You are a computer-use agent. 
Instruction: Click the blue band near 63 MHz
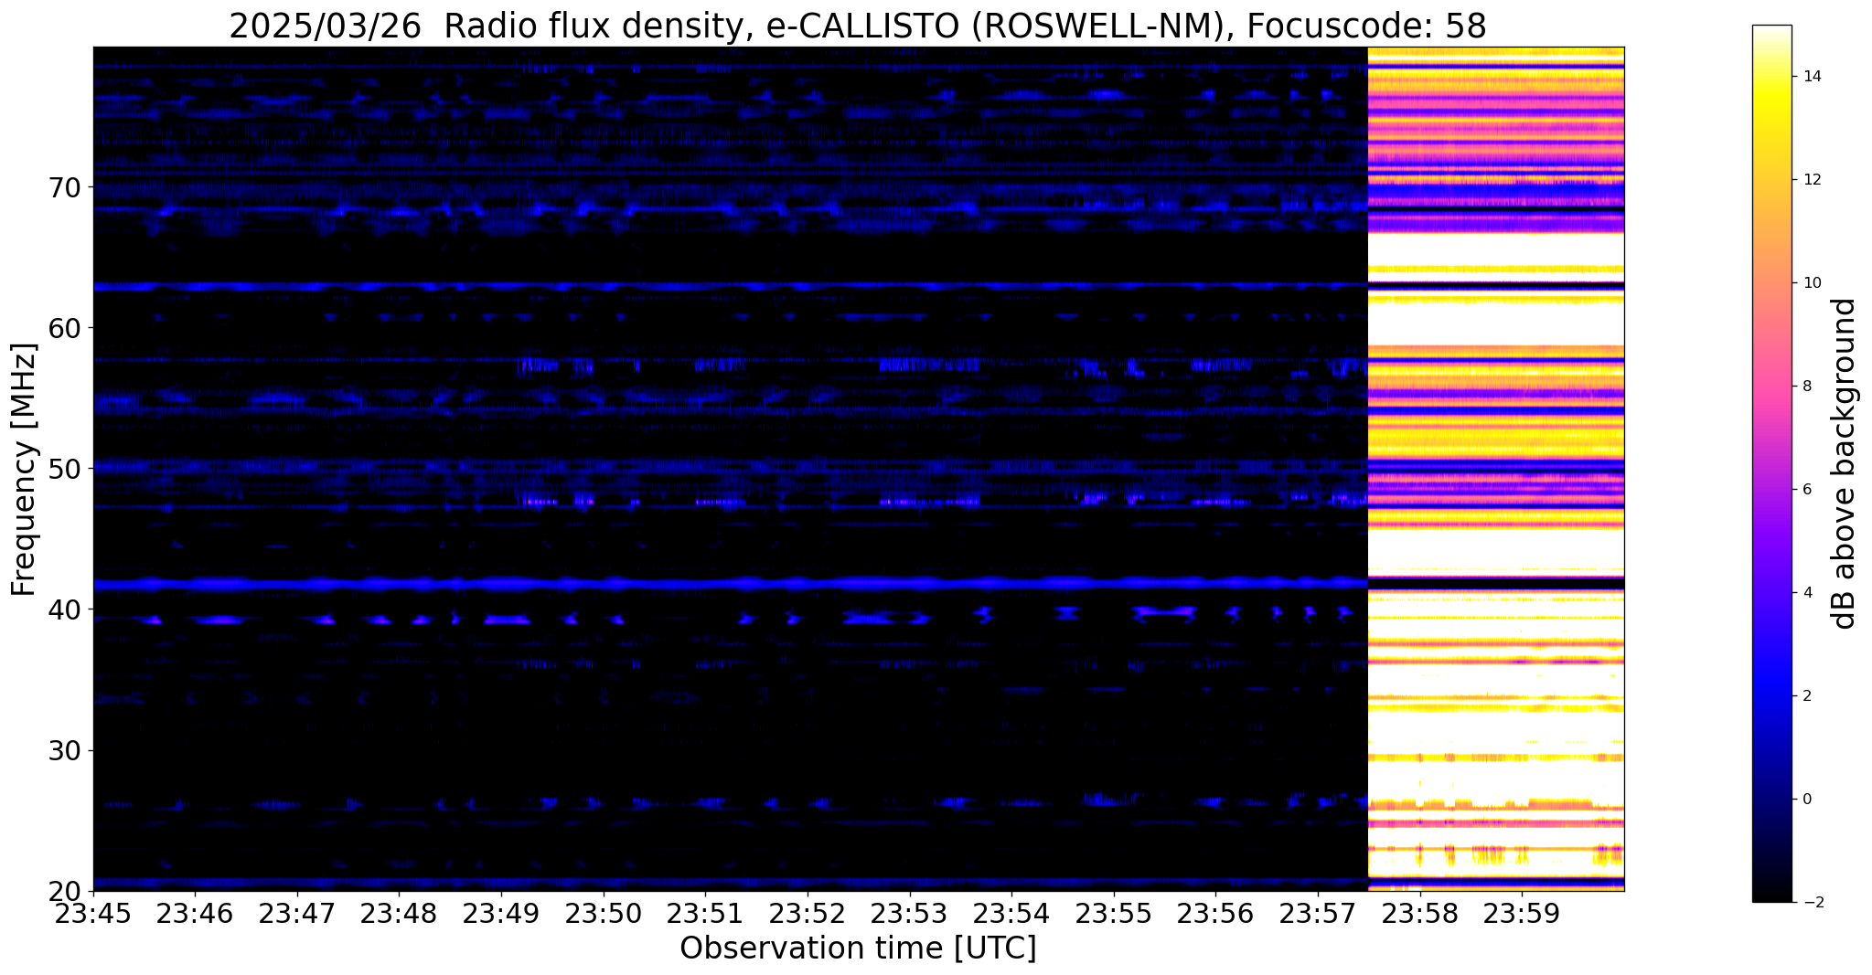coord(730,287)
